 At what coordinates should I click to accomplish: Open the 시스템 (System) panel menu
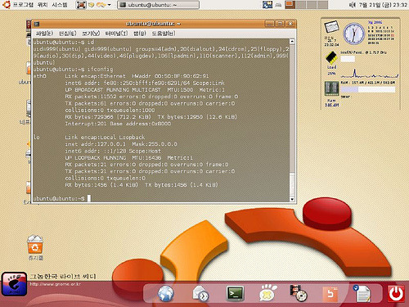60,5
